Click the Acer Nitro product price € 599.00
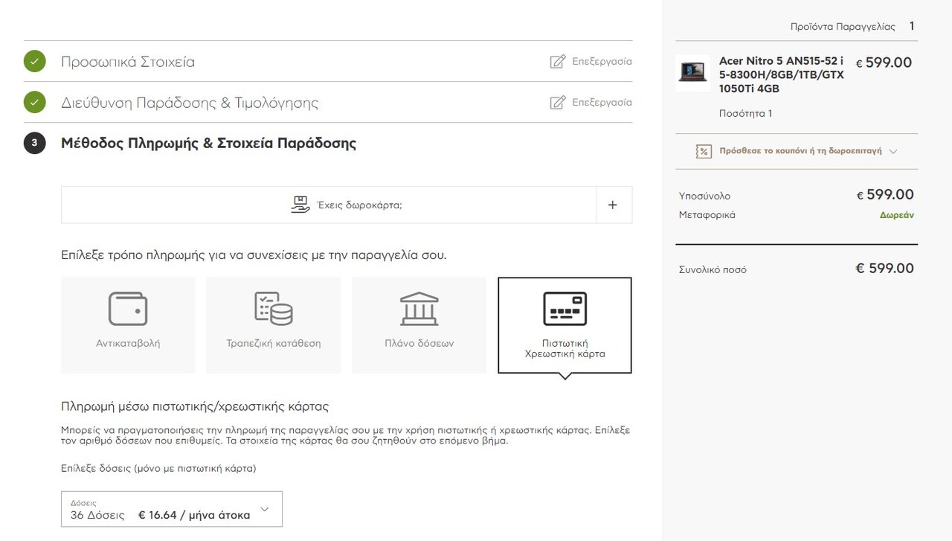This screenshot has height=541, width=952. tap(884, 63)
